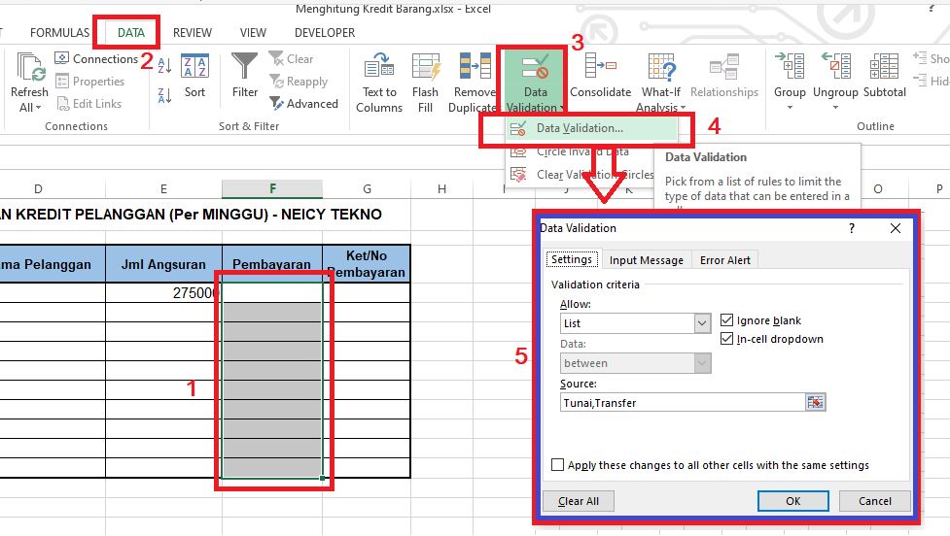The width and height of the screenshot is (950, 536).
Task: Open What-If Analysis menu
Action: coord(661,83)
